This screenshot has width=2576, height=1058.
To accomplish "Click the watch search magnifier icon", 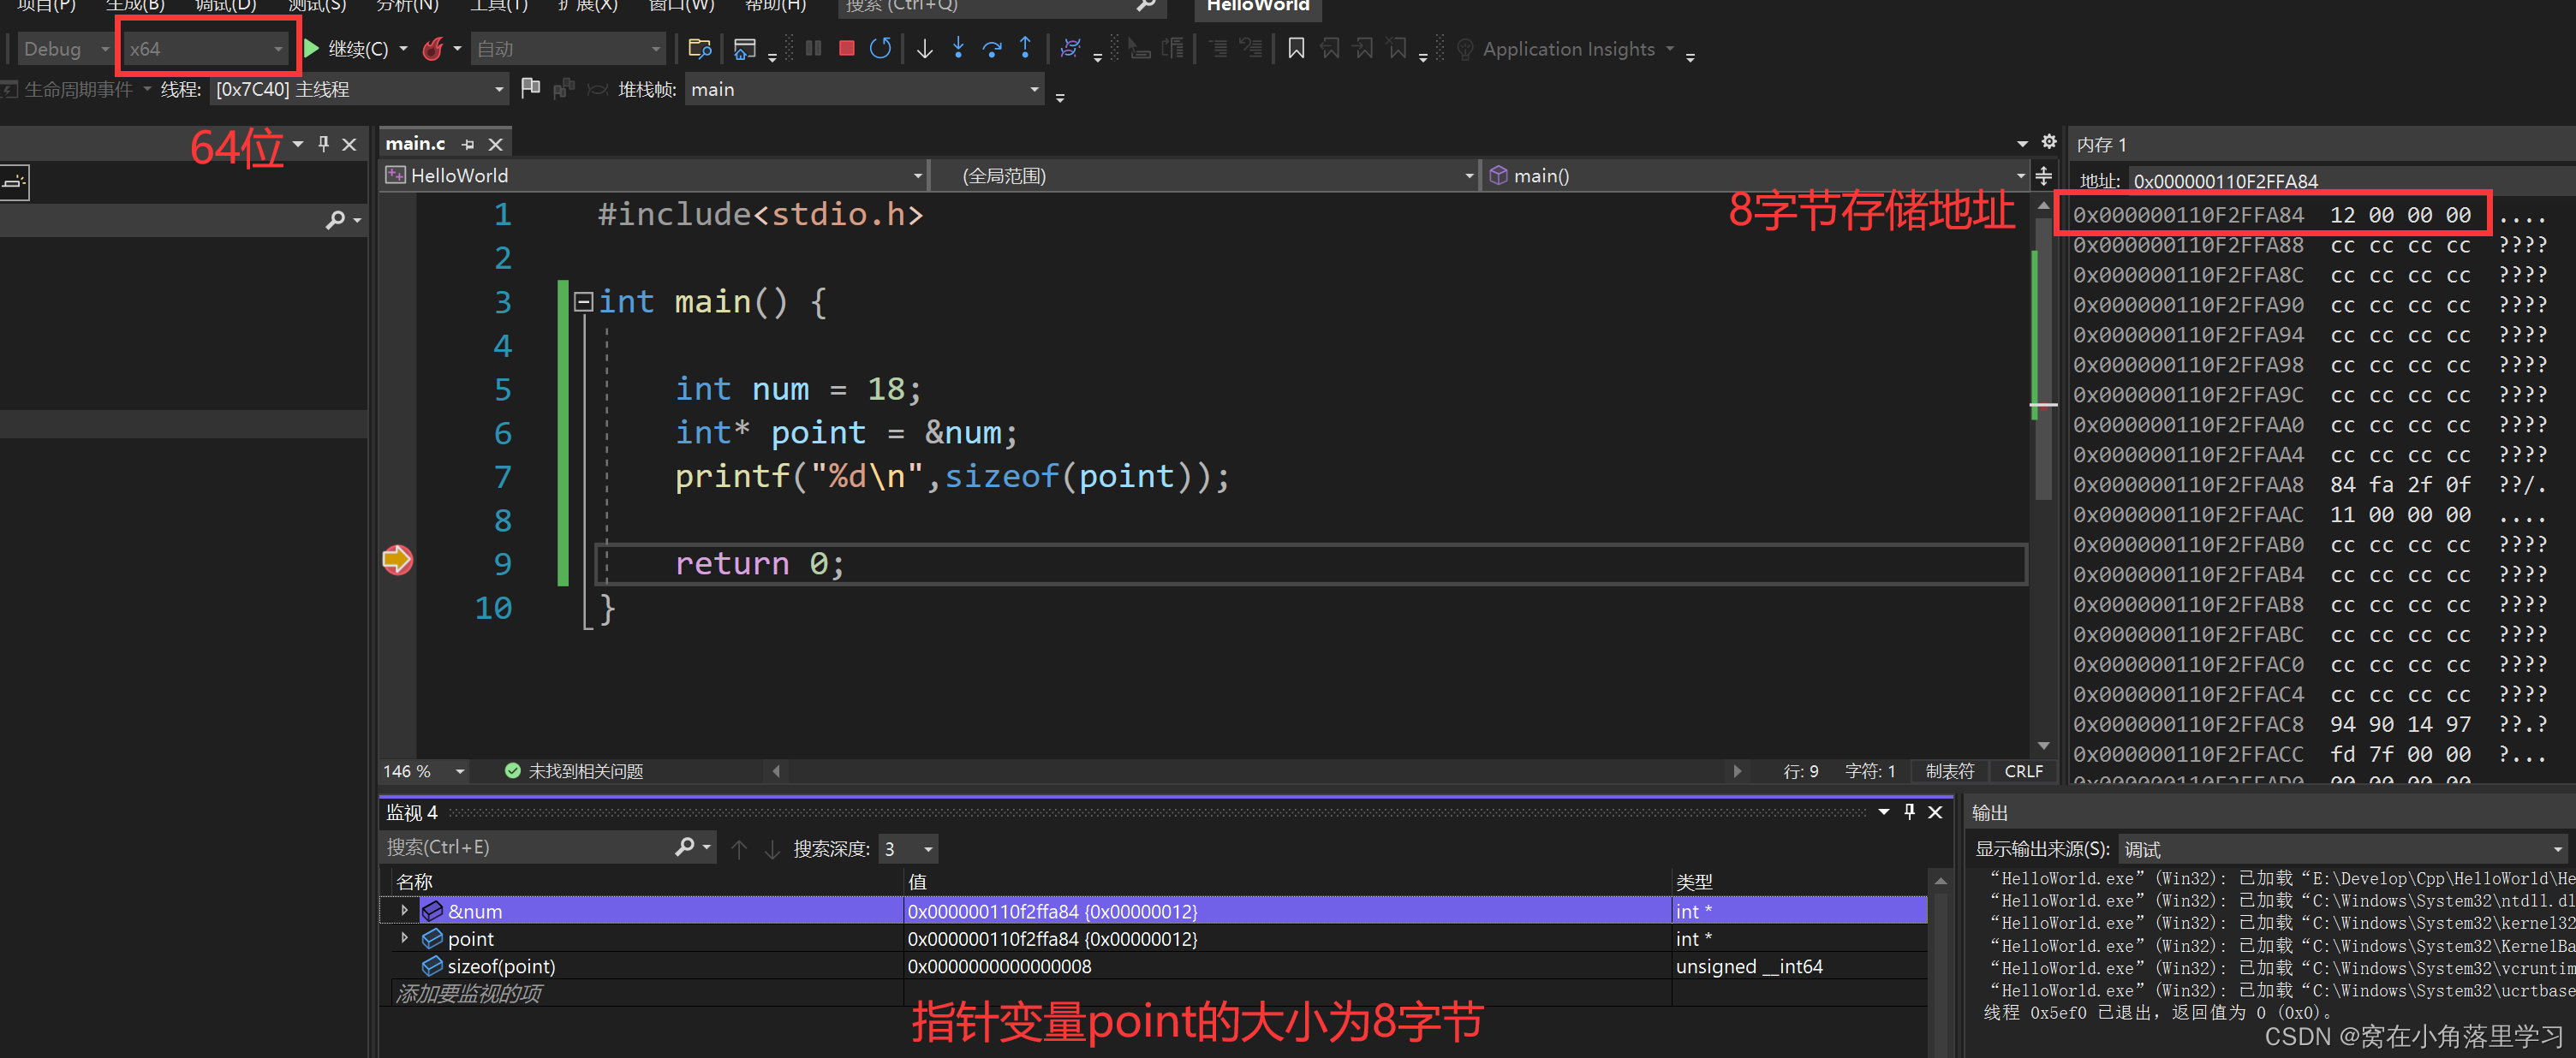I will coord(685,847).
